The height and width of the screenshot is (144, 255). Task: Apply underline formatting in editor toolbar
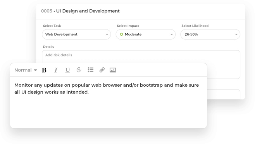[x=67, y=70]
